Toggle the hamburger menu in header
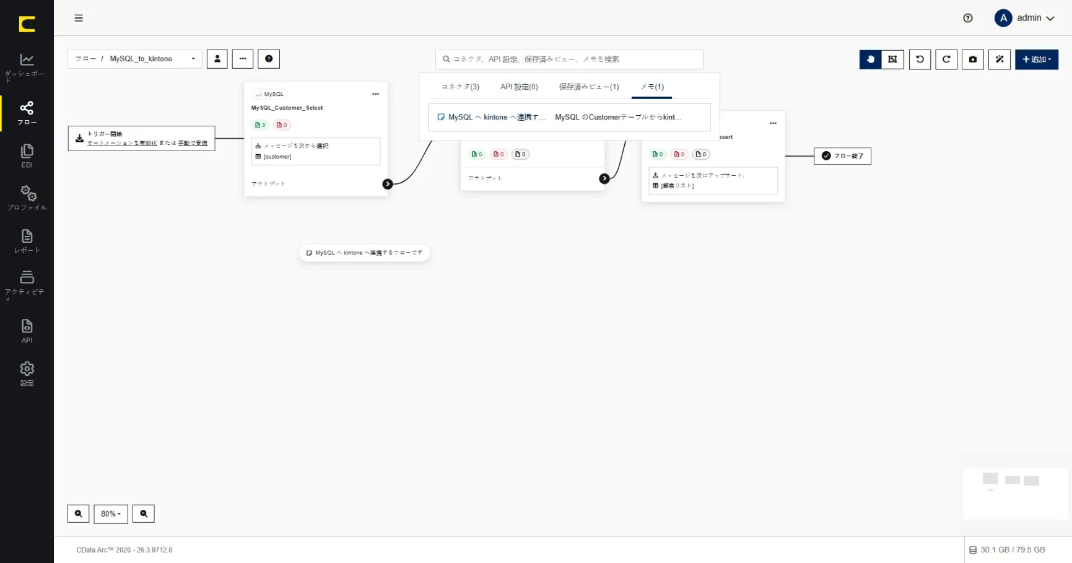Screen dimensions: 1072x563 [x=79, y=18]
